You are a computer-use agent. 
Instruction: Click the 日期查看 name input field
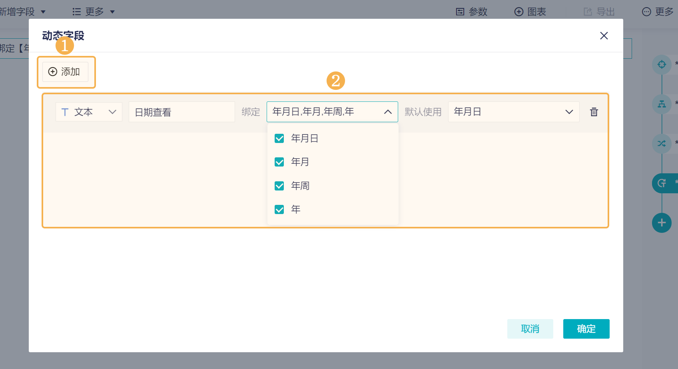click(x=182, y=112)
